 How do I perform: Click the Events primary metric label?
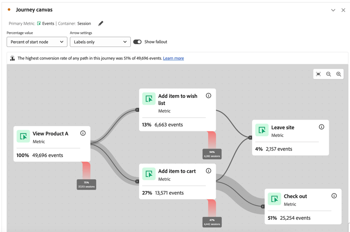pos(48,23)
